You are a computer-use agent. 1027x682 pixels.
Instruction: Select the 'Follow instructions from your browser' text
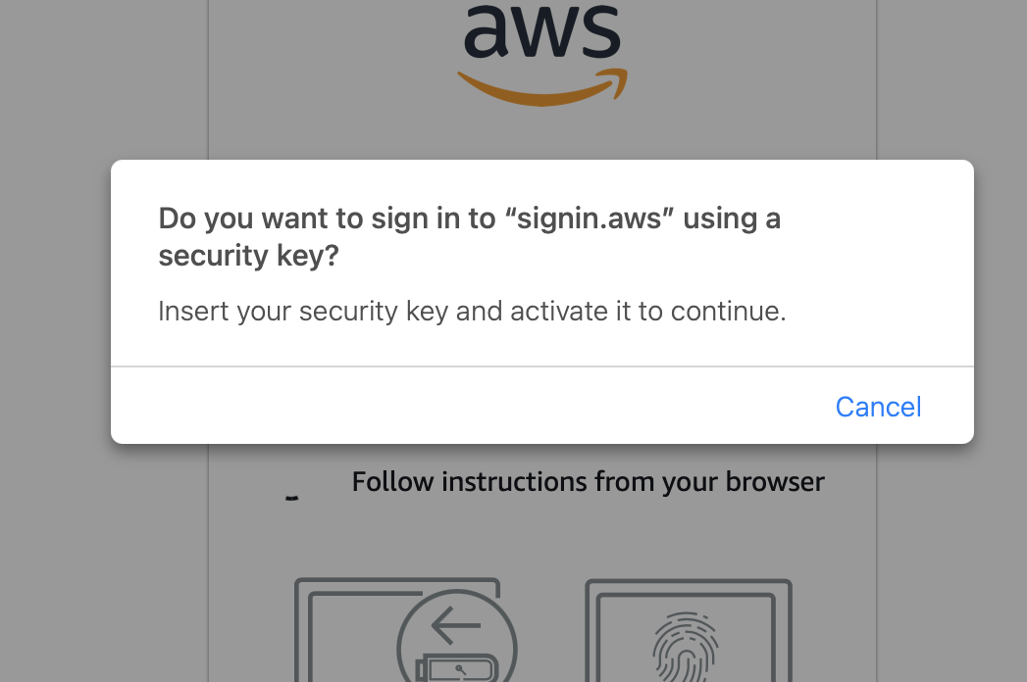pyautogui.click(x=588, y=481)
